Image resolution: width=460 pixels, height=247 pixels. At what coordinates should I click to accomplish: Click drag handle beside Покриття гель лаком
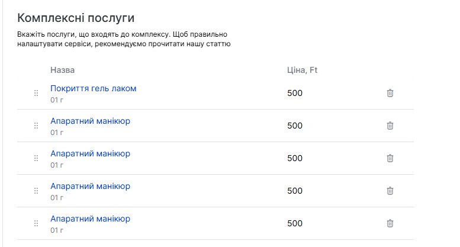click(36, 93)
